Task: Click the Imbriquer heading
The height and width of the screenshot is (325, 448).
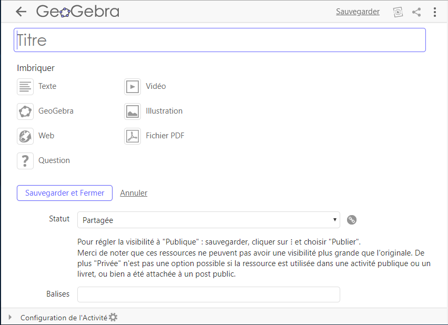Action: pos(36,68)
